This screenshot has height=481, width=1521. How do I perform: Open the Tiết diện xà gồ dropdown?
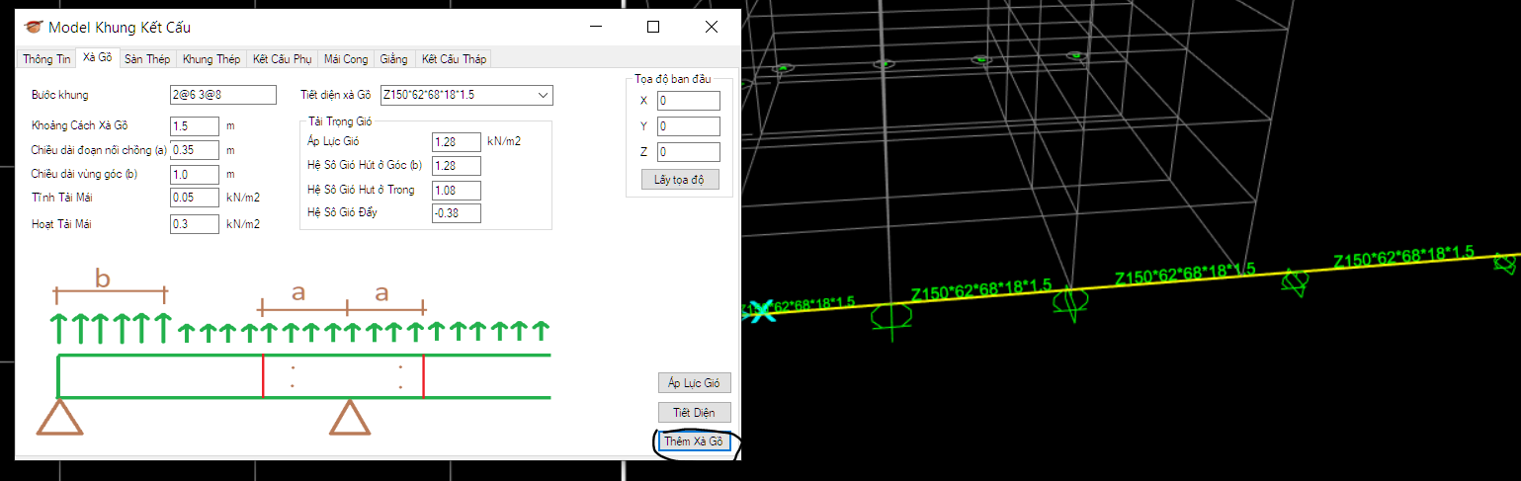click(x=543, y=95)
